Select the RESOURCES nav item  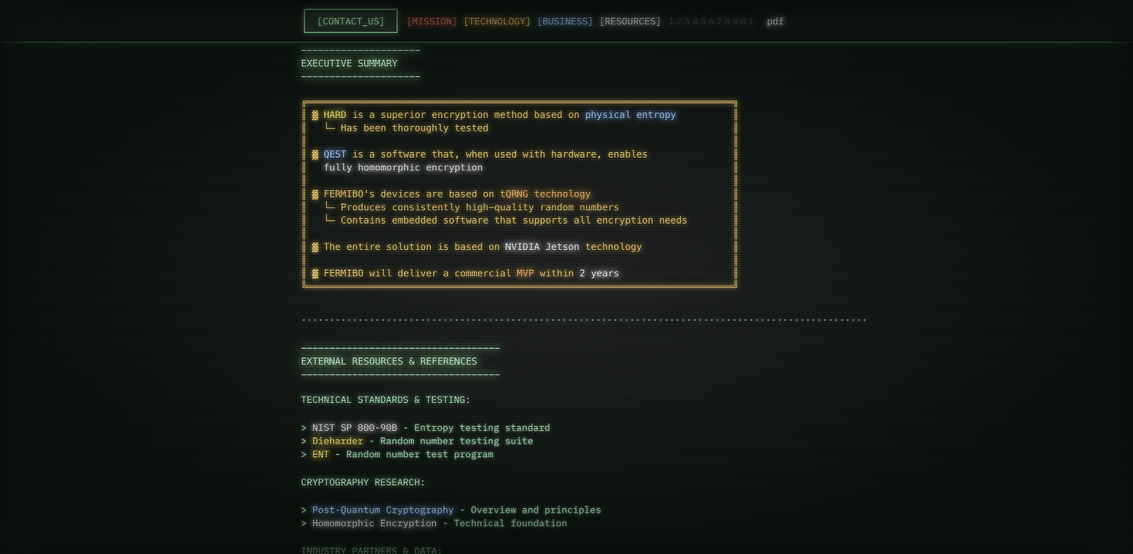pyautogui.click(x=630, y=21)
